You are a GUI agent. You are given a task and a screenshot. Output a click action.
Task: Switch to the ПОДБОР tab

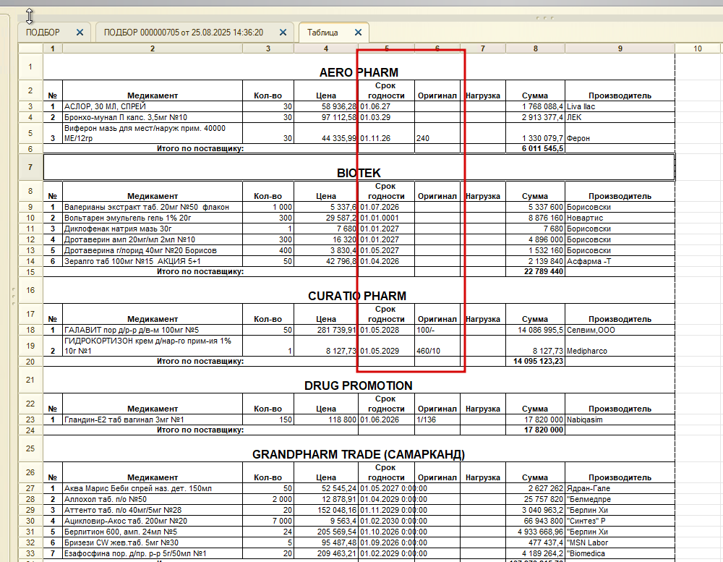43,33
